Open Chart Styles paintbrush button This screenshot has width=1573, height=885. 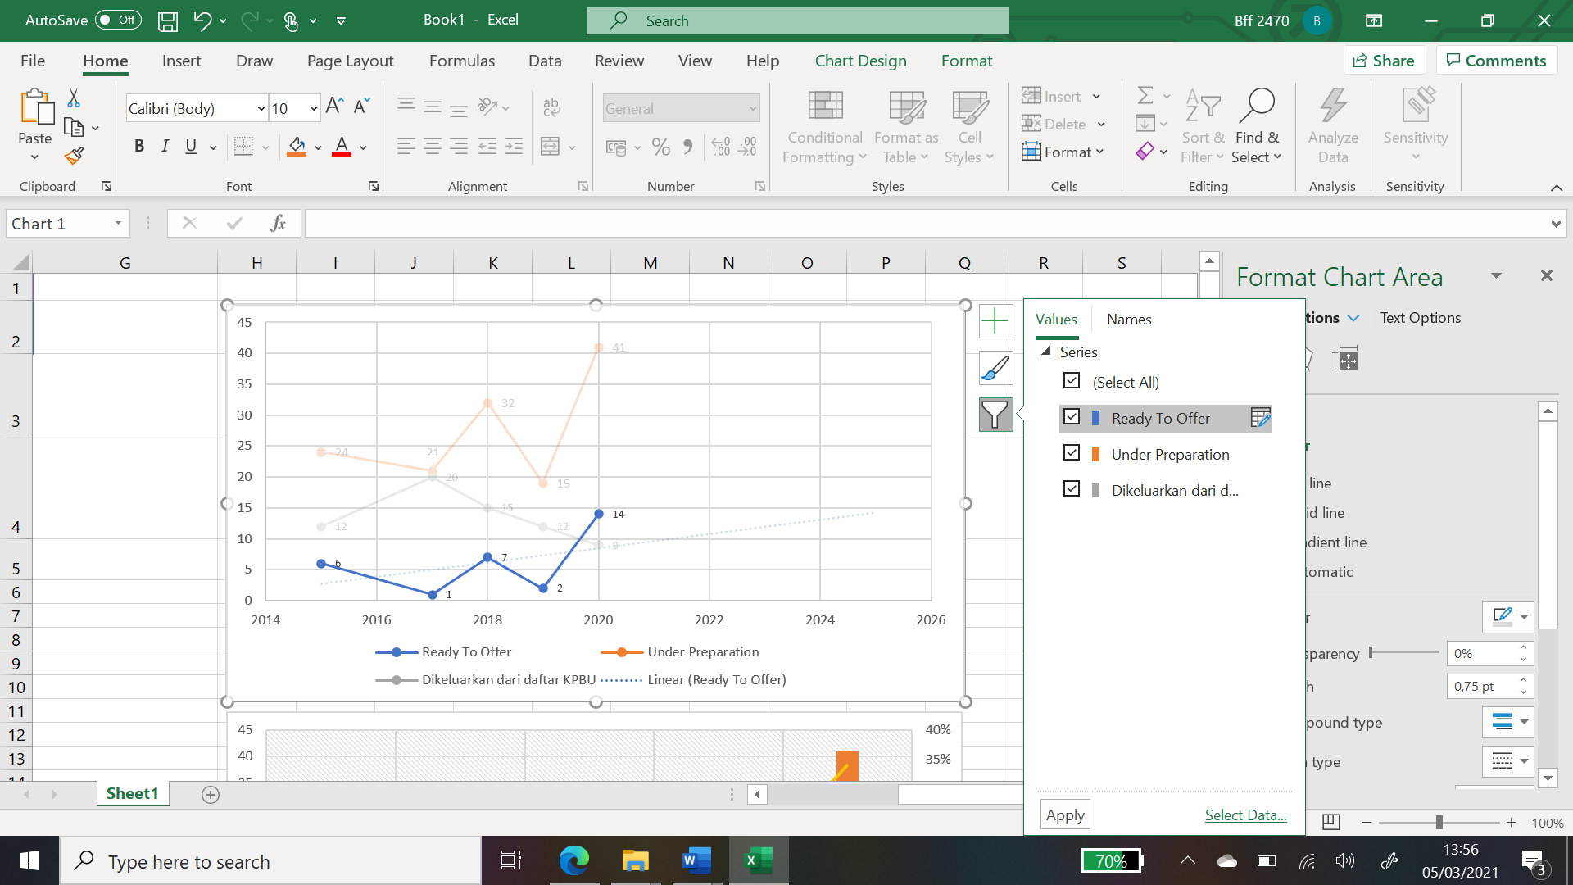(995, 368)
